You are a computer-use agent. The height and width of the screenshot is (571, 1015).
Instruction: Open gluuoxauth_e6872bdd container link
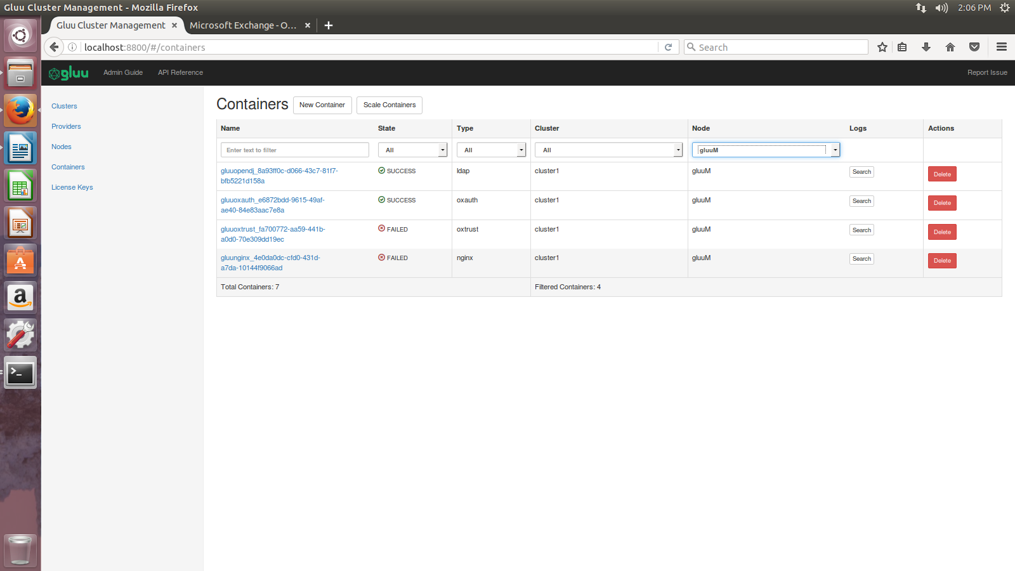[273, 205]
